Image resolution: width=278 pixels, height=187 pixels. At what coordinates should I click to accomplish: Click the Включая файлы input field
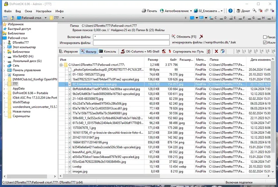coord(131,37)
